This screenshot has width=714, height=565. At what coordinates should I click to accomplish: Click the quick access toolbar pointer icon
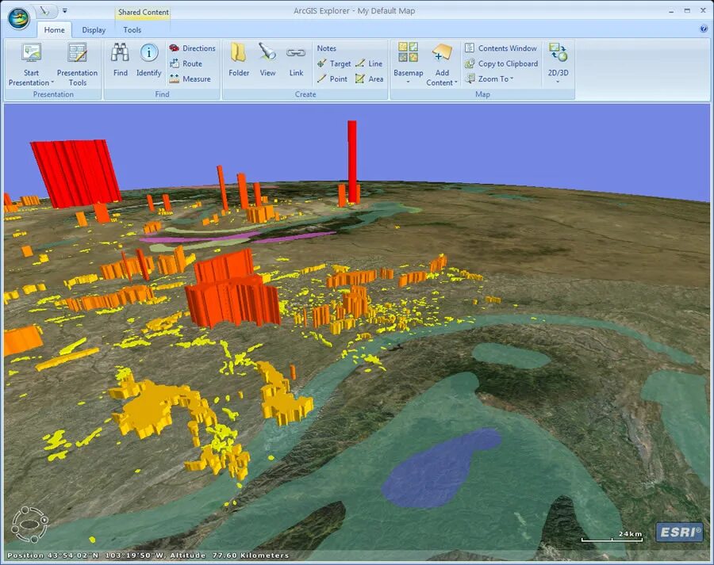click(44, 10)
